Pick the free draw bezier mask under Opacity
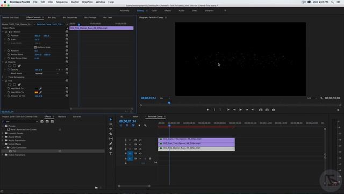Image resolution: width=344 pixels, height=194 pixels. click(19, 66)
